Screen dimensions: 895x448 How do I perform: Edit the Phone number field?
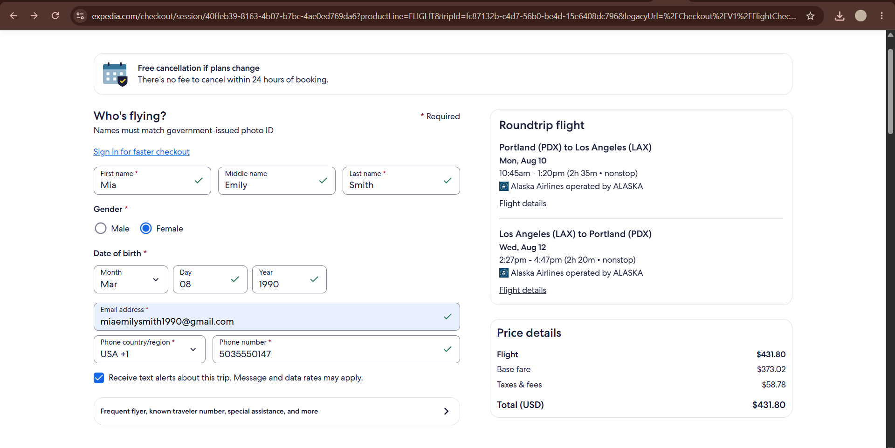(x=336, y=349)
